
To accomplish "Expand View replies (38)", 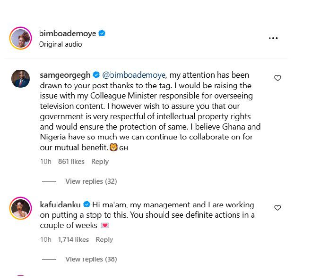I will point(91,259).
